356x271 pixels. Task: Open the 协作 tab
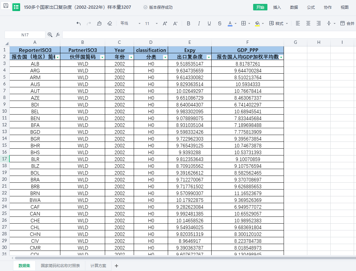(328, 7)
